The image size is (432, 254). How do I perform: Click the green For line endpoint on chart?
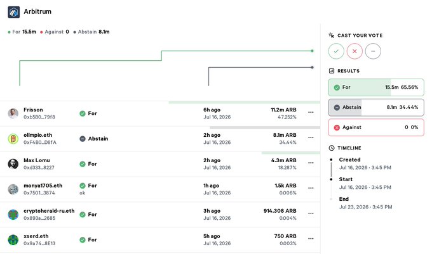point(312,51)
